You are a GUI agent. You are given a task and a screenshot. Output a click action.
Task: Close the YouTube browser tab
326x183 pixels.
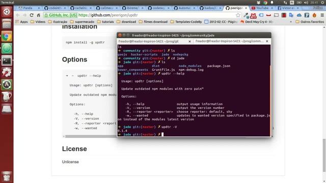(x=272, y=8)
